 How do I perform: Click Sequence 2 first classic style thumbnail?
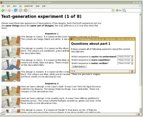11,91
